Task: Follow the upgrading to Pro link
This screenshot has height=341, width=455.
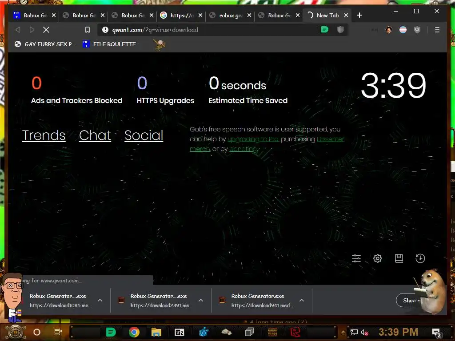Action: (253, 139)
